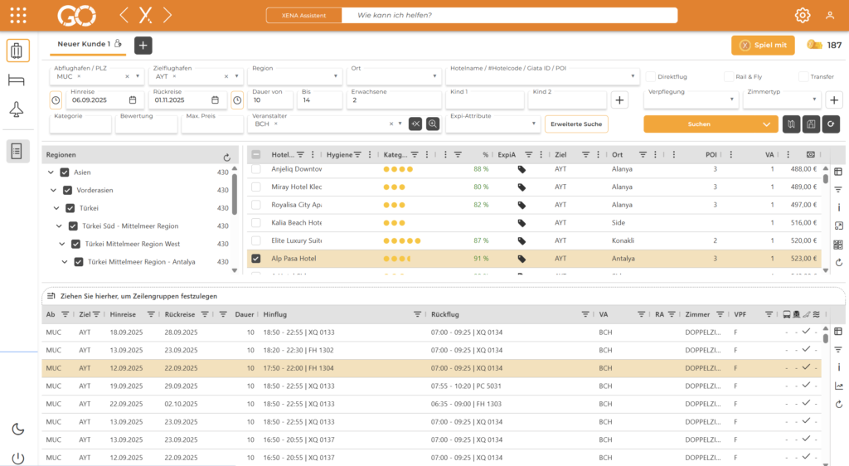The width and height of the screenshot is (849, 466).
Task: Open the app grid launcher menu
Action: pos(17,15)
